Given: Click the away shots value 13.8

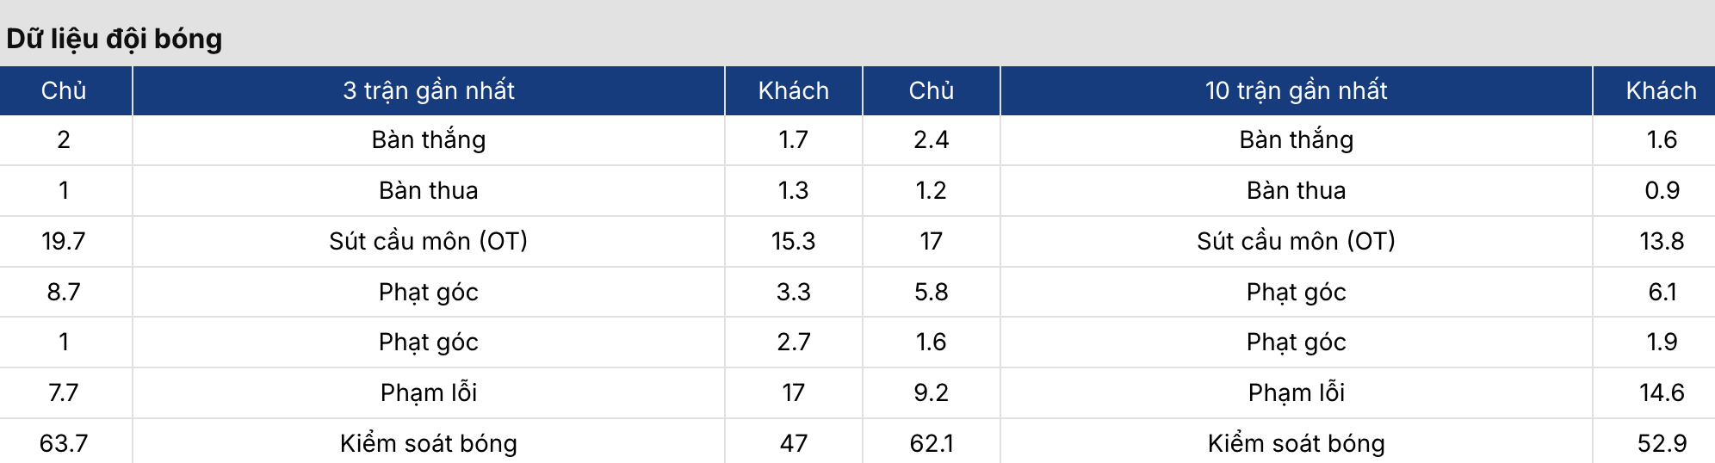Looking at the screenshot, I should tap(1662, 241).
